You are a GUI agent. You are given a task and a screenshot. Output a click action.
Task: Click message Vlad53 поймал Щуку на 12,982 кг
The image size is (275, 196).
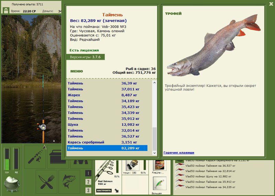coord(208,176)
